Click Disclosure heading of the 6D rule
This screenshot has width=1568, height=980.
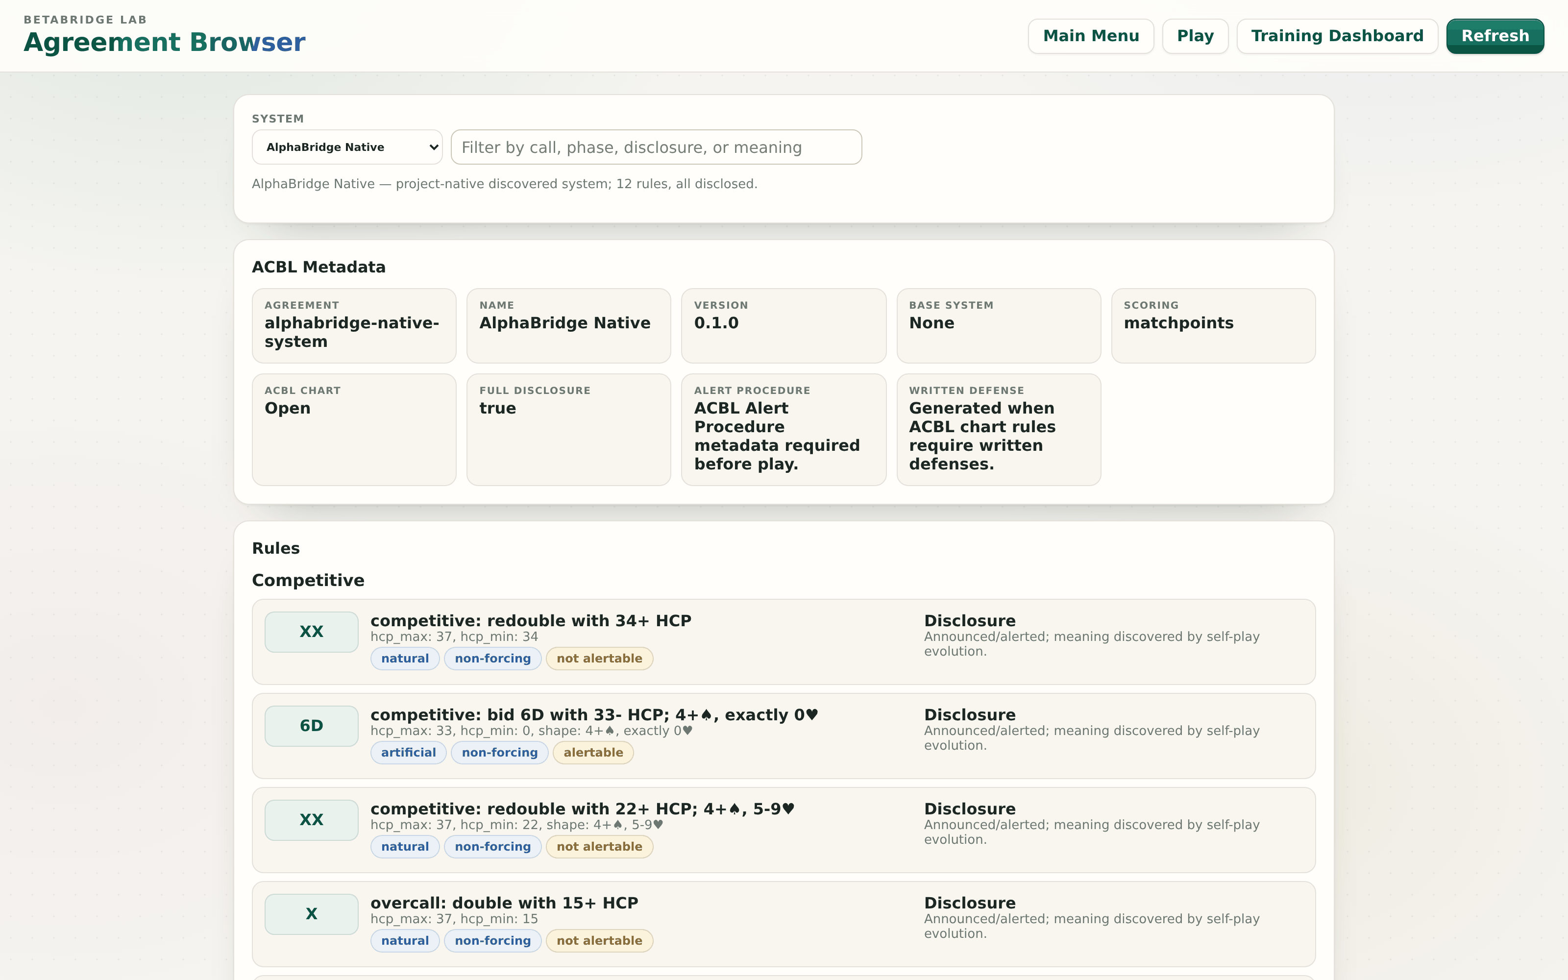tap(969, 715)
